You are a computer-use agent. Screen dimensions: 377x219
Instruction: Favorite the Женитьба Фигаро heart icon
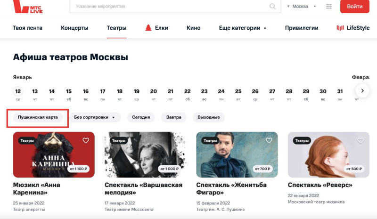tap(269, 140)
